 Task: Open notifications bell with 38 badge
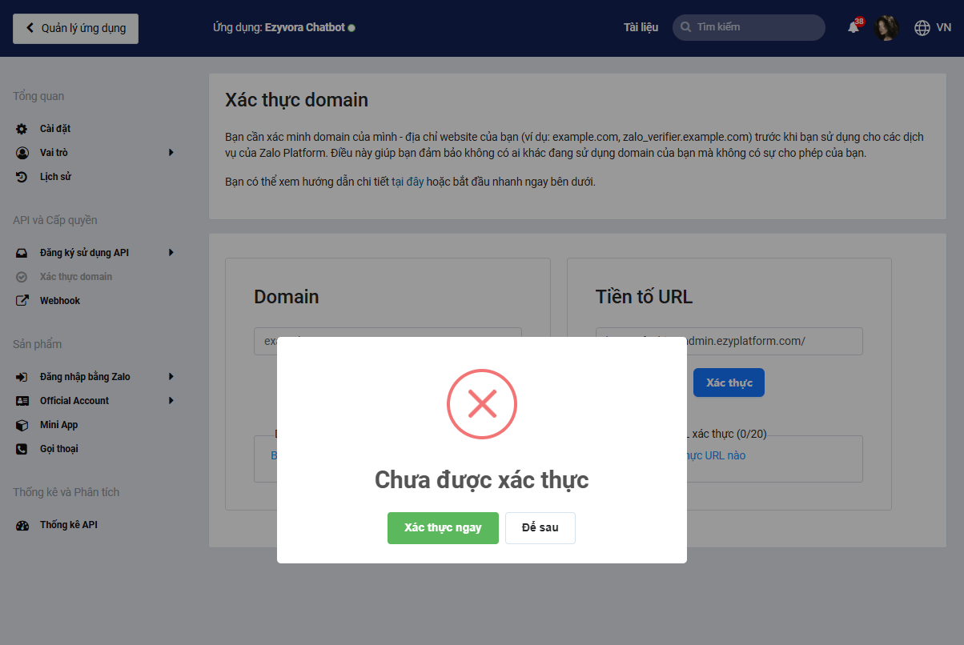tap(854, 26)
